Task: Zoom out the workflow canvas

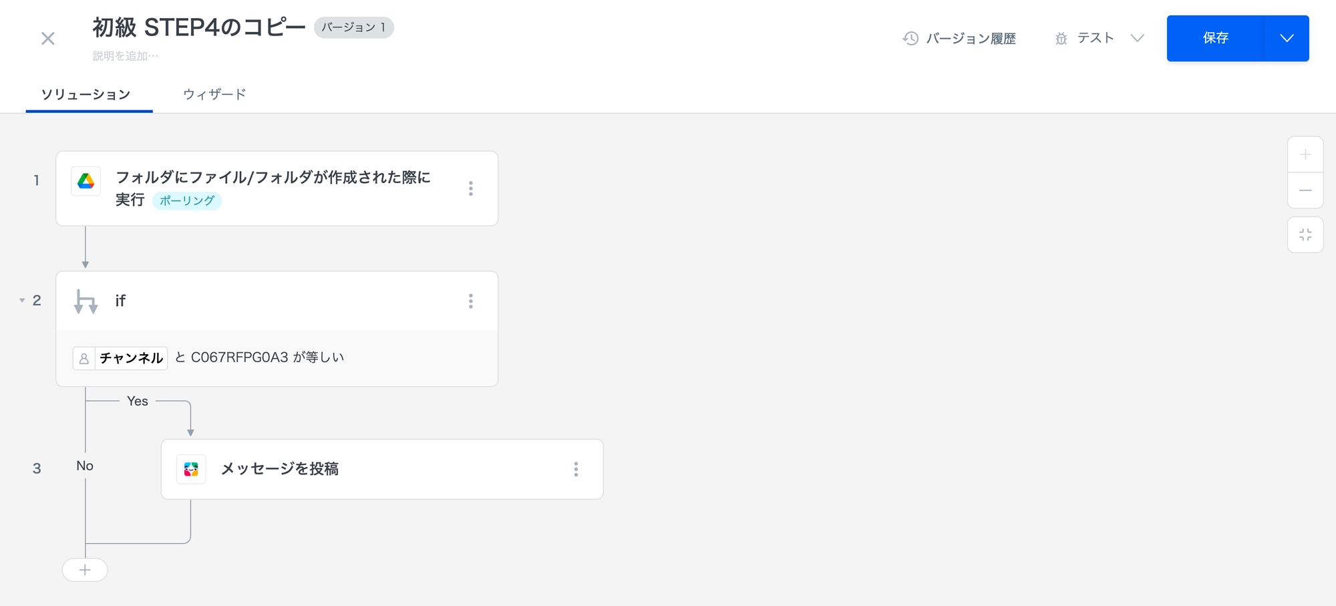Action: [1305, 190]
